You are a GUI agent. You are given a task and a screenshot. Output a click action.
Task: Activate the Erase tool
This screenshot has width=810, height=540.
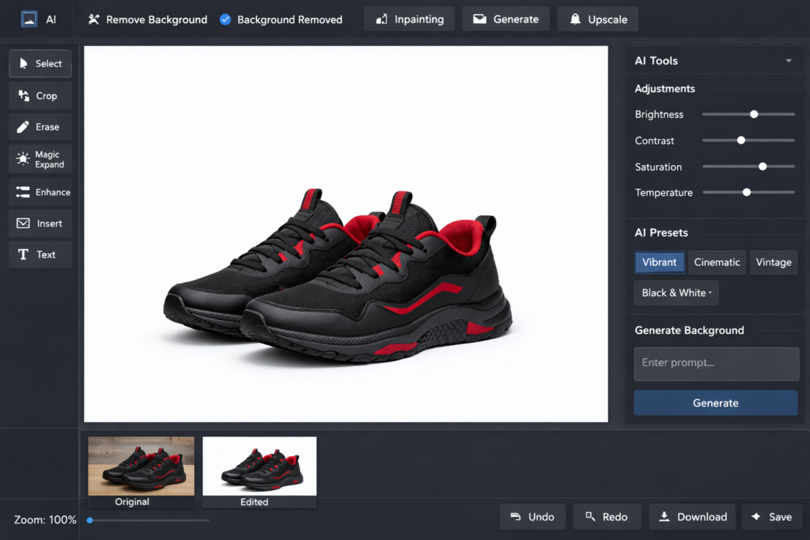(40, 127)
